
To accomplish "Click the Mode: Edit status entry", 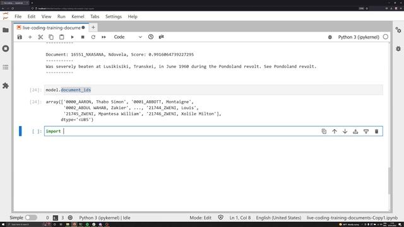I will click(x=201, y=218).
